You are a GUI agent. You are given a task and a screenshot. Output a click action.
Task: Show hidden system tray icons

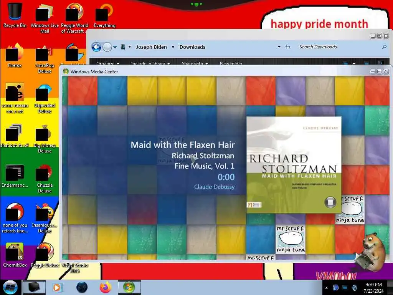pyautogui.click(x=326, y=288)
